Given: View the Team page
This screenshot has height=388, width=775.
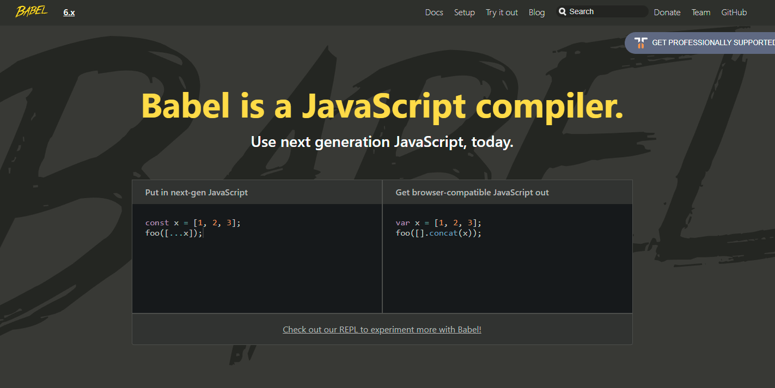Looking at the screenshot, I should click(701, 12).
